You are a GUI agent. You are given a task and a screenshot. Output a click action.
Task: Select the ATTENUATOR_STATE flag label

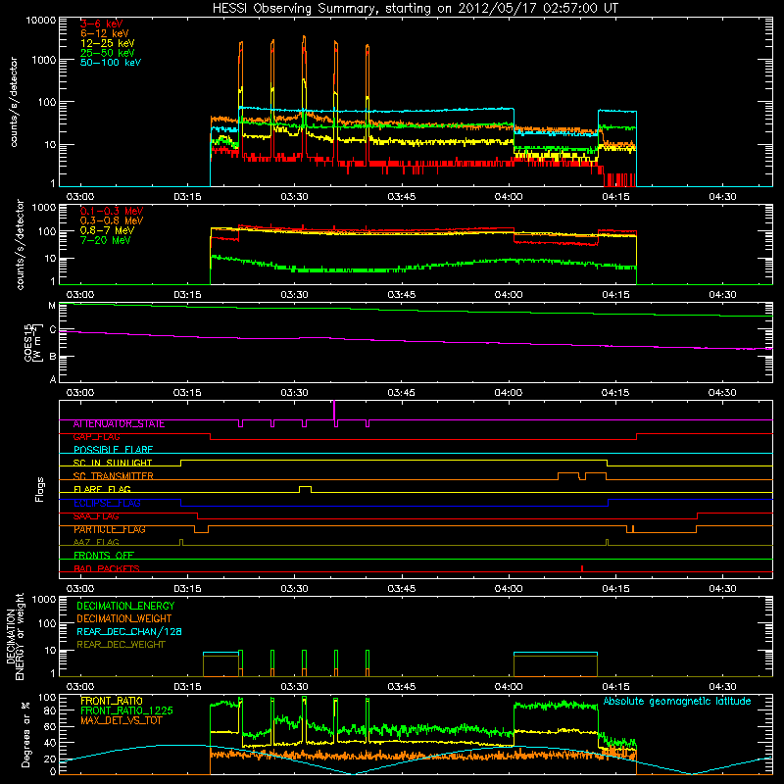tap(119, 424)
